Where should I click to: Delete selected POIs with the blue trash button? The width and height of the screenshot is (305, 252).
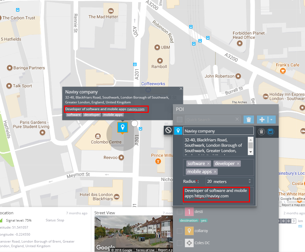click(x=249, y=119)
